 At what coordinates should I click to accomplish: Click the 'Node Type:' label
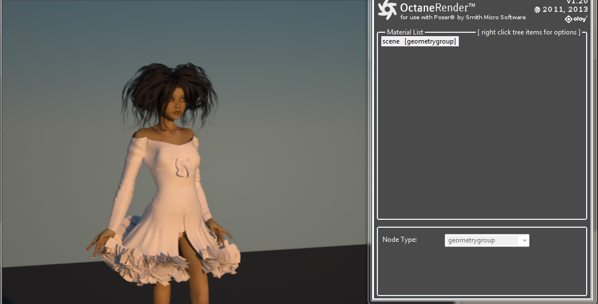tap(399, 240)
